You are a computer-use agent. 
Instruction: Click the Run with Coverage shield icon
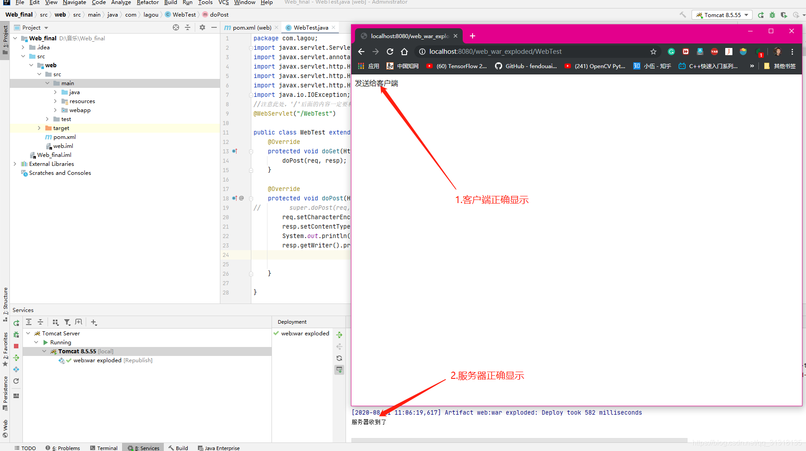click(x=784, y=15)
